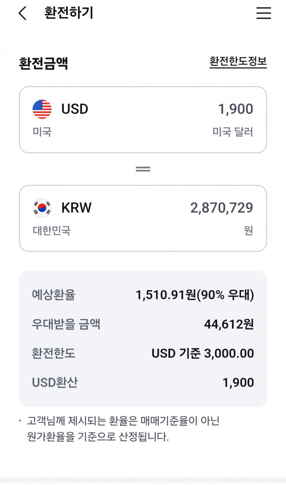Click the 2,870,729 won amount field
Viewport: 286px width, 485px height.
[x=222, y=208]
